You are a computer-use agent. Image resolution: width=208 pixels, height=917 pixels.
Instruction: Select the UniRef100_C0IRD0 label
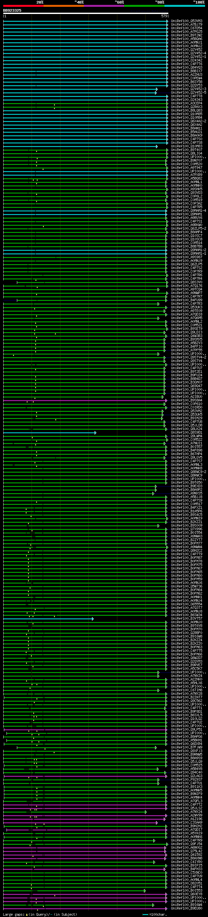point(187,408)
